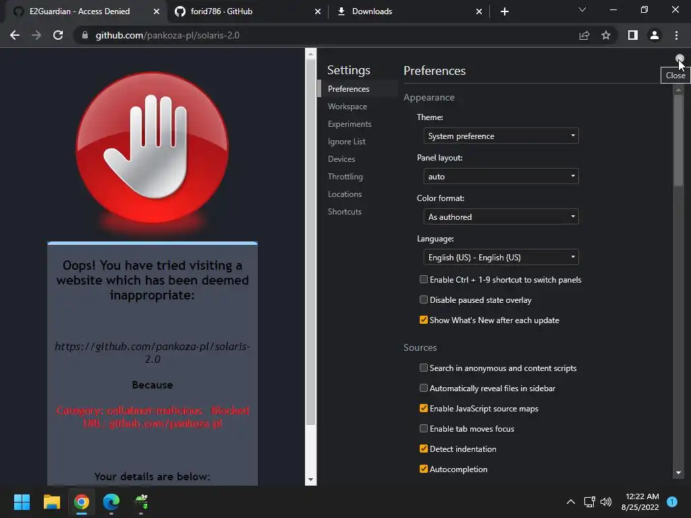Launch Microsoft Edge from the taskbar
The width and height of the screenshot is (691, 518).
(111, 502)
